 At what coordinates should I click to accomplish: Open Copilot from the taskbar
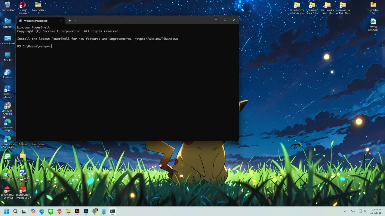tap(33, 211)
